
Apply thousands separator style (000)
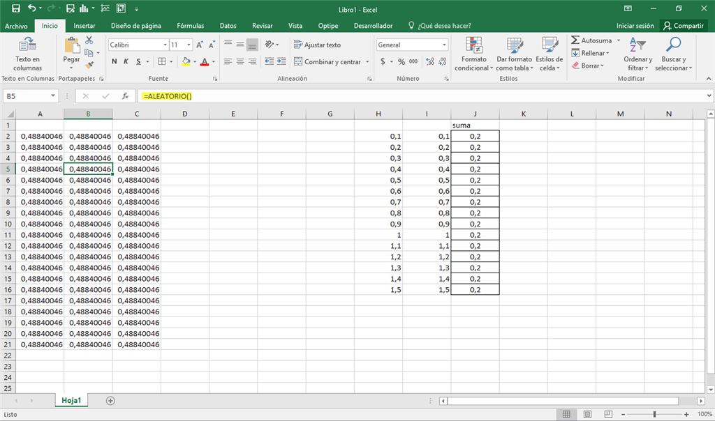pos(413,61)
